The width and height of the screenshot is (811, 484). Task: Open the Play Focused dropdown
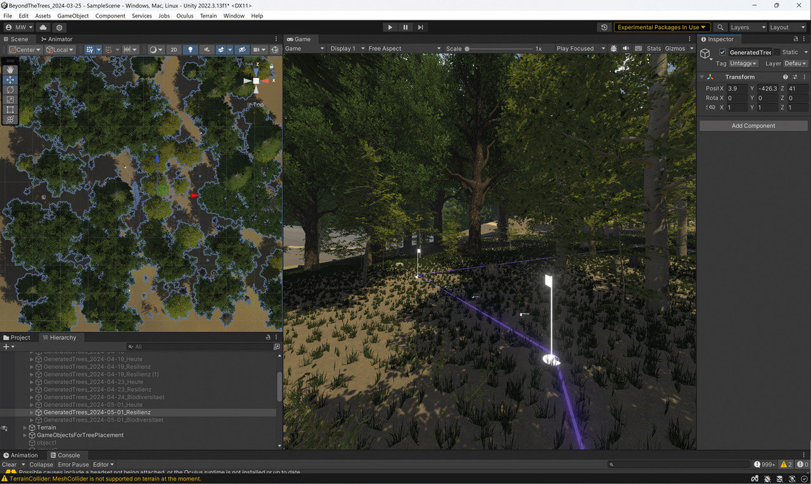[579, 49]
